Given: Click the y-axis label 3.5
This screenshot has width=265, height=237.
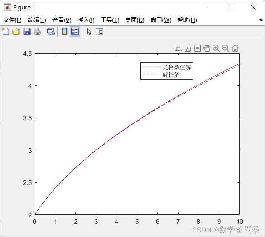Looking at the screenshot, I should click(x=28, y=118).
